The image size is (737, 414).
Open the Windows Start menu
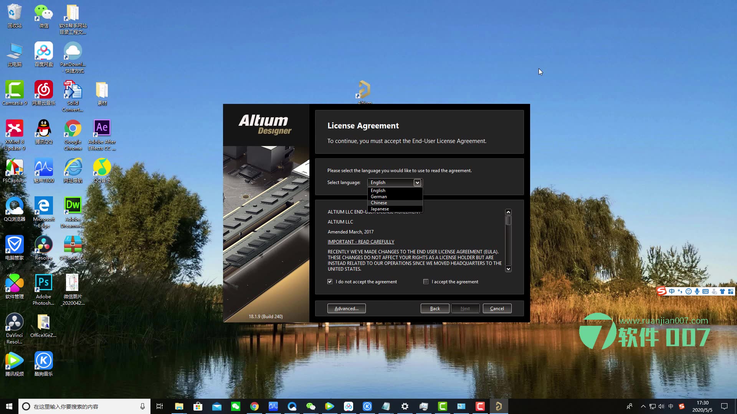(9, 406)
